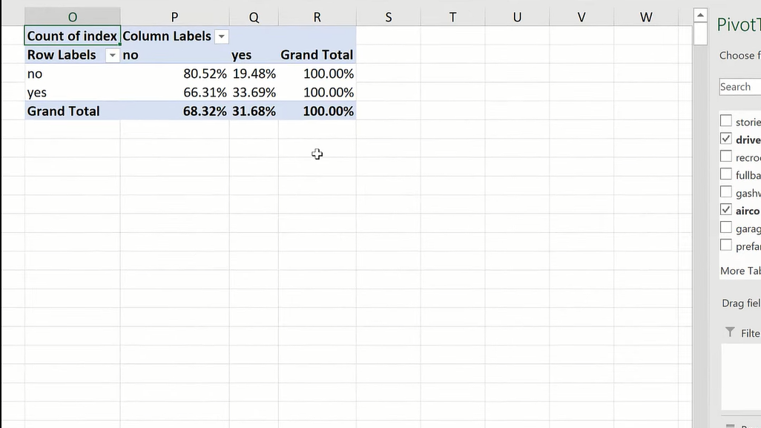The height and width of the screenshot is (428, 761).
Task: Check the 'recro' field checkbox
Action: pyautogui.click(x=725, y=157)
